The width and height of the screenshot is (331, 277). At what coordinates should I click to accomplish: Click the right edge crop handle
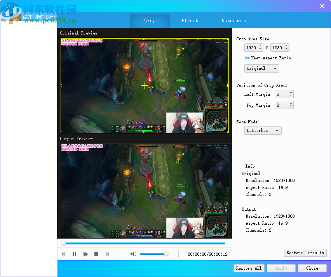pos(228,86)
